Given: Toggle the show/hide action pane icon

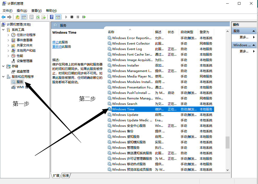Looking at the screenshot, I should [58, 17].
